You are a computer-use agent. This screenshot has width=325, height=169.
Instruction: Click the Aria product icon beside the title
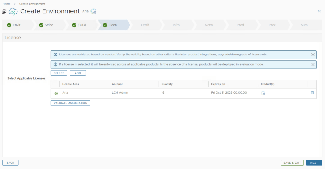click(x=93, y=11)
